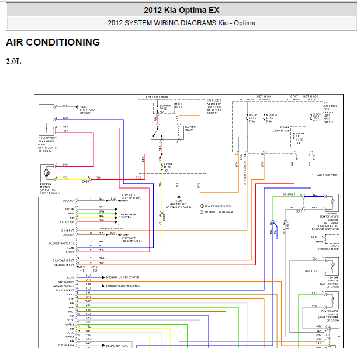Screen dimensions: 357x348
Task: Click the 'GATE' pin label
Action: (70, 248)
